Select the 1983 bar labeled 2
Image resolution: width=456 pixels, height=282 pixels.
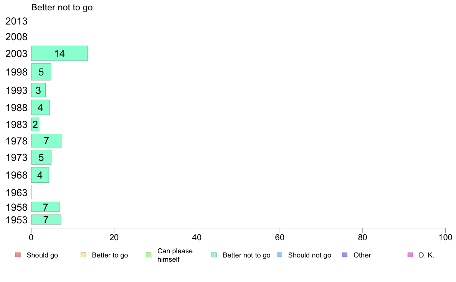click(35, 125)
